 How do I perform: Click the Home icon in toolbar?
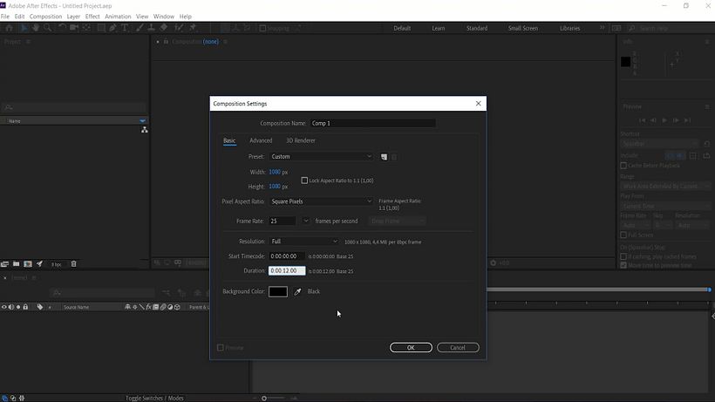[10, 28]
